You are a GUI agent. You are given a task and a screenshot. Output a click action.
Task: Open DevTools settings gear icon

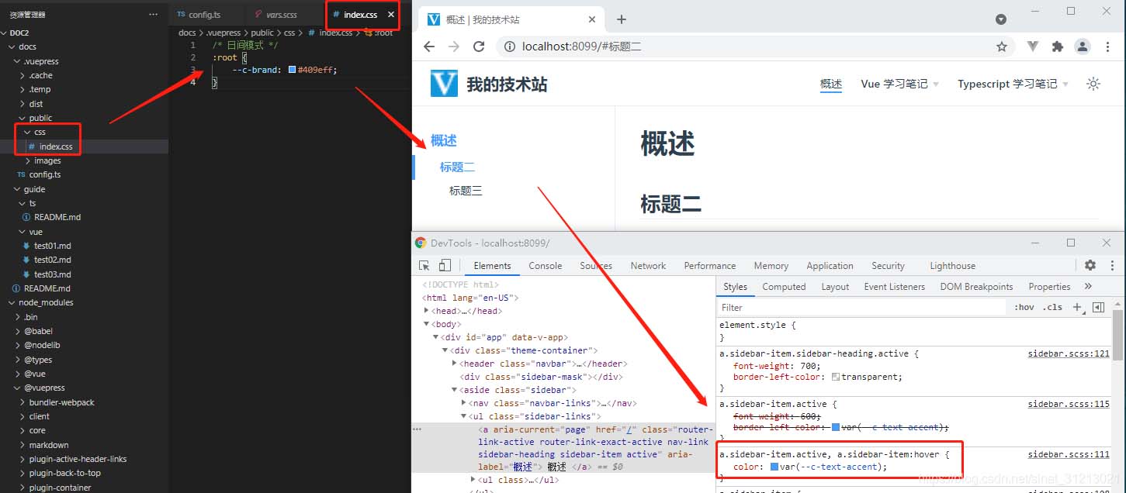1090,265
